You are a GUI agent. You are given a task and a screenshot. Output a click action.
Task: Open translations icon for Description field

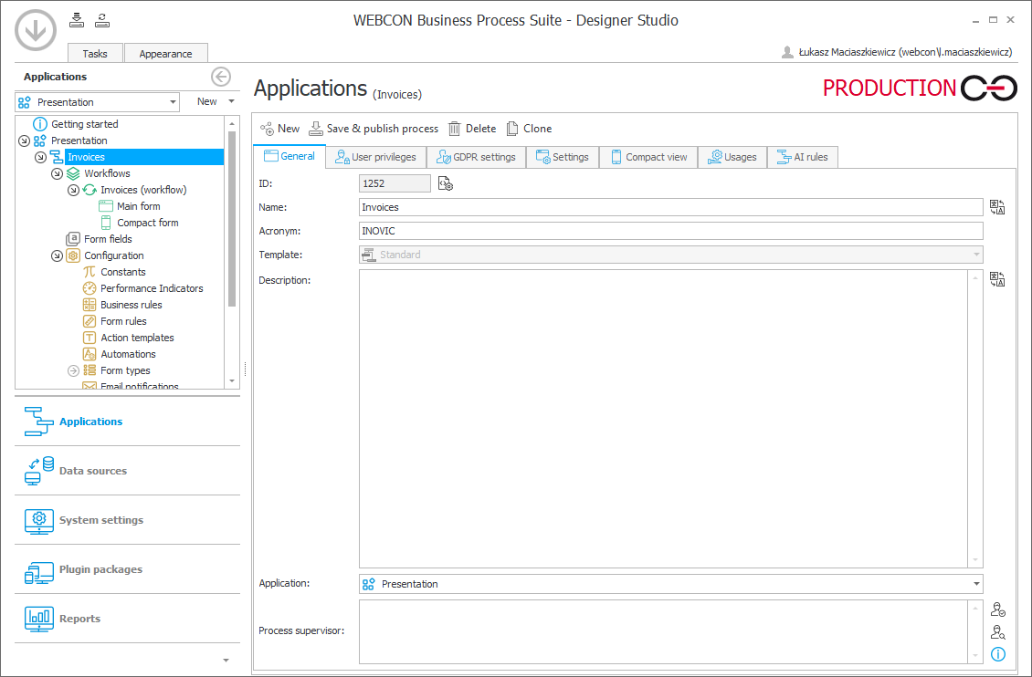997,279
